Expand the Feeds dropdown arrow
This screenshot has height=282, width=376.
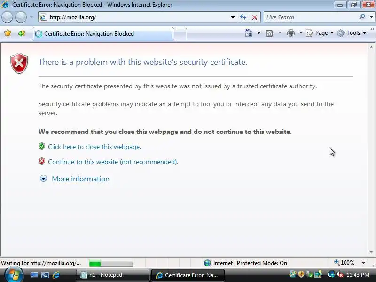[280, 33]
